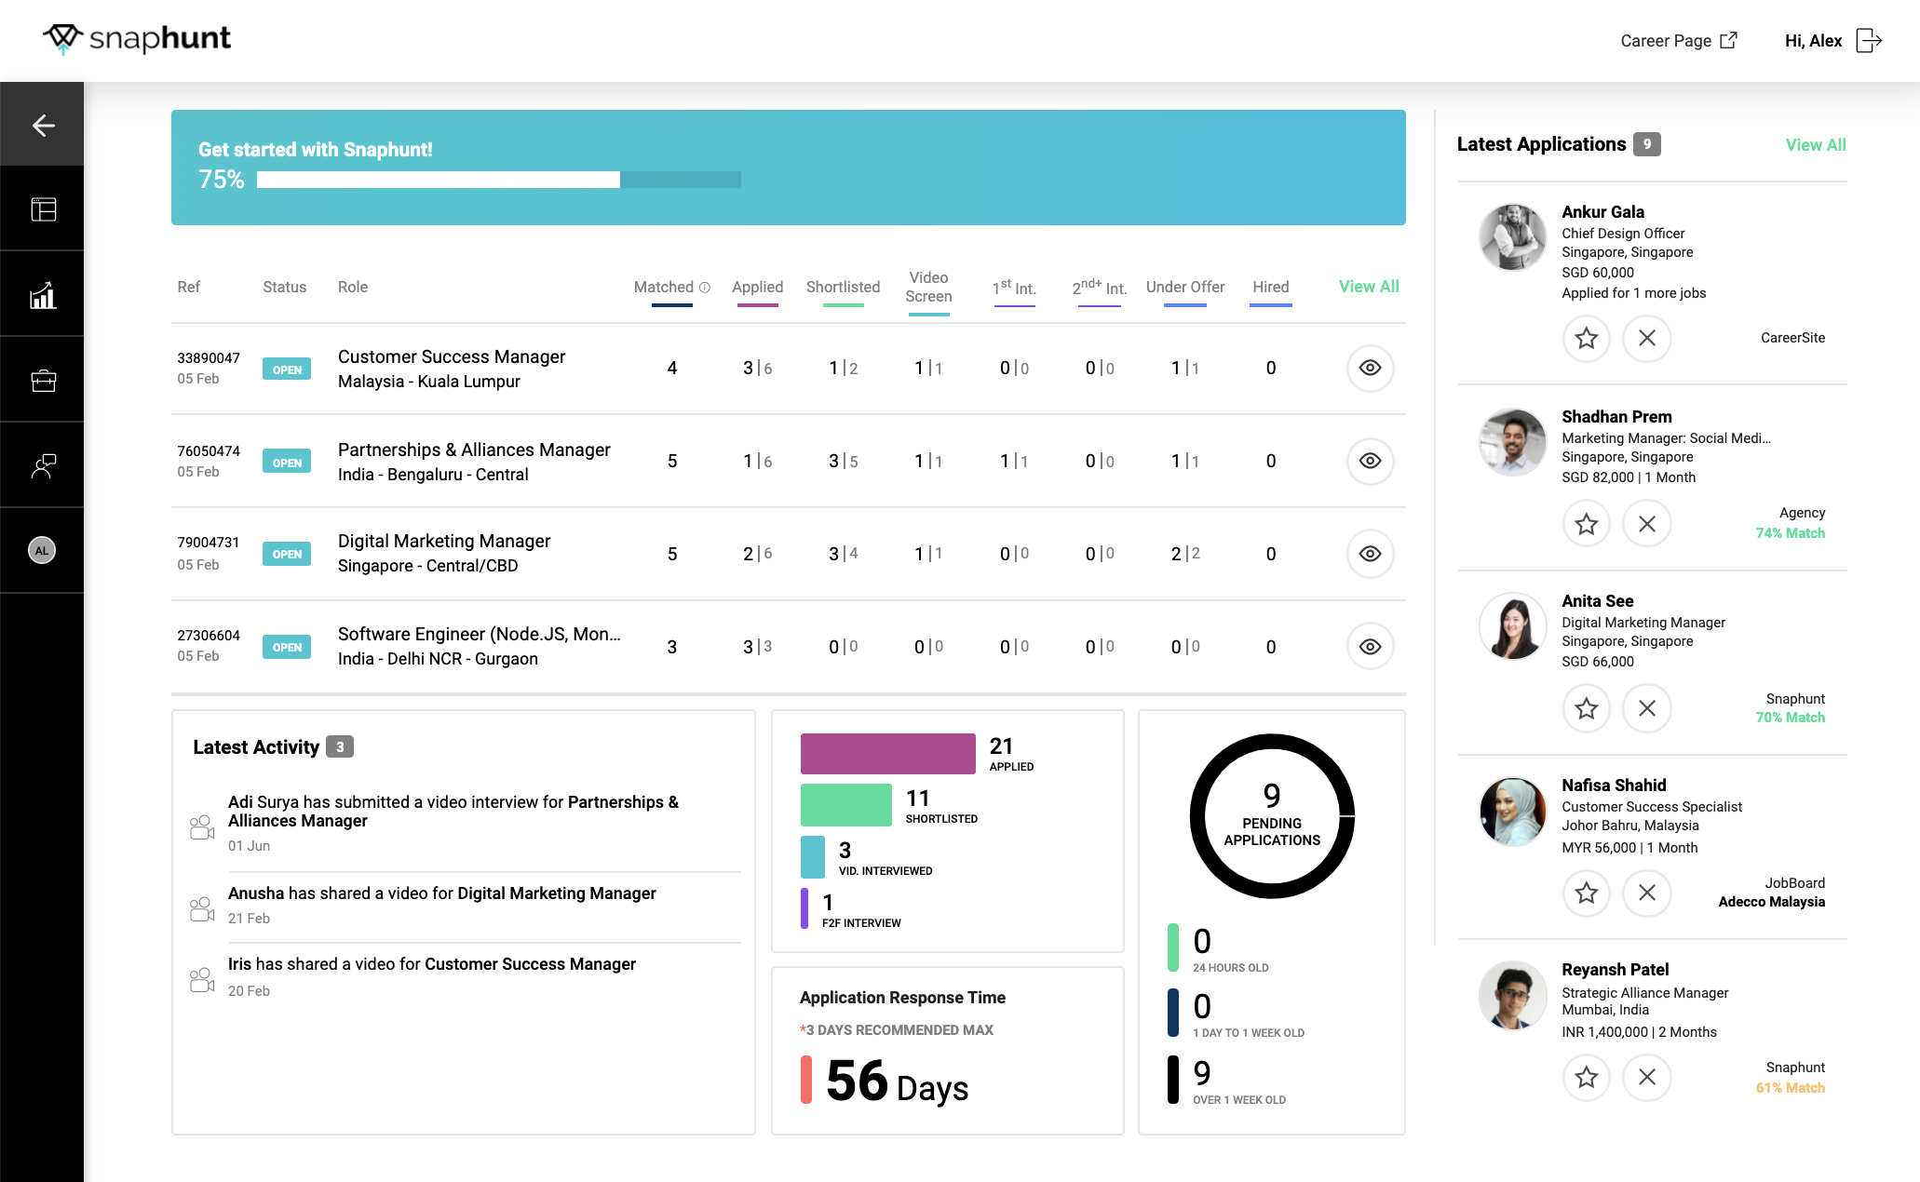Click the AL profile avatar in sidebar
This screenshot has width=1920, height=1182.
[42, 550]
